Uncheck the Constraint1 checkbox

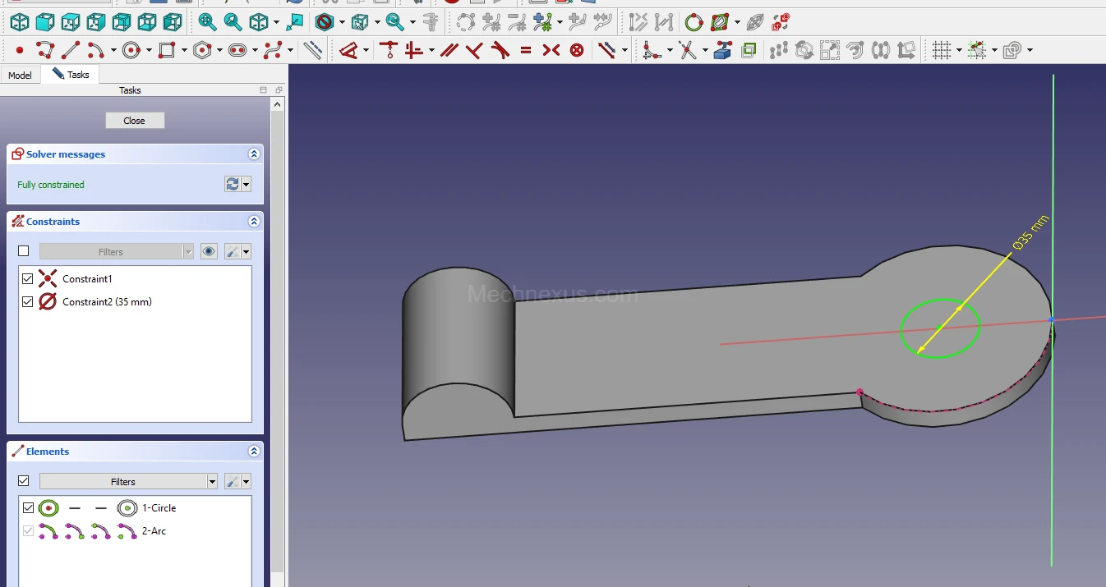click(28, 279)
